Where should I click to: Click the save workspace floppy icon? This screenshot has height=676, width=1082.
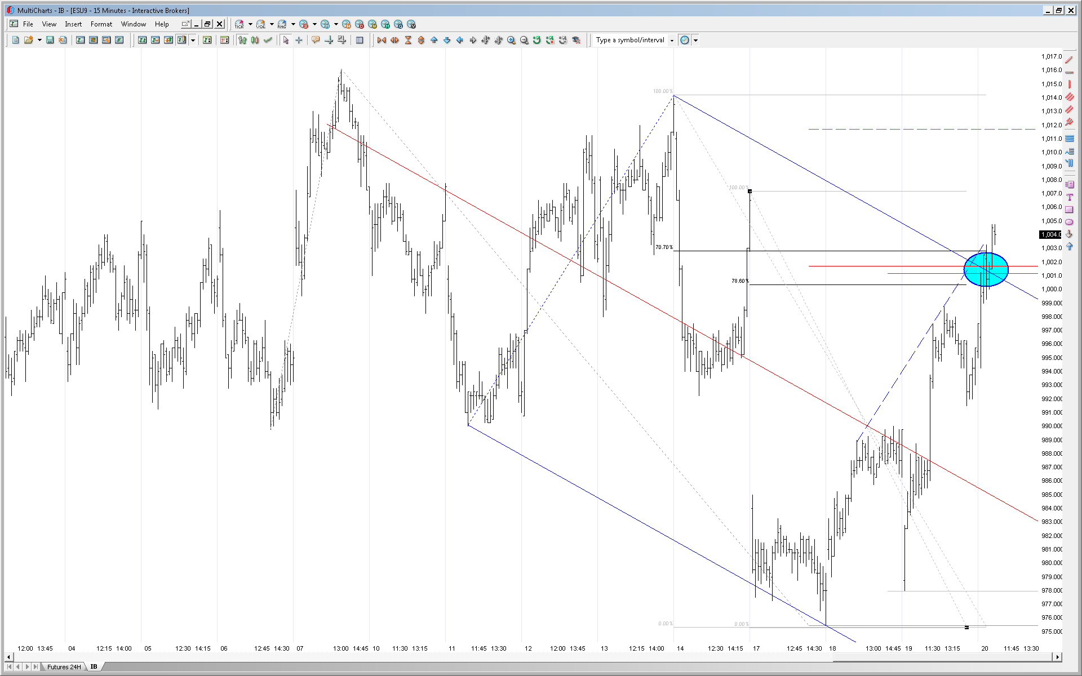click(50, 40)
